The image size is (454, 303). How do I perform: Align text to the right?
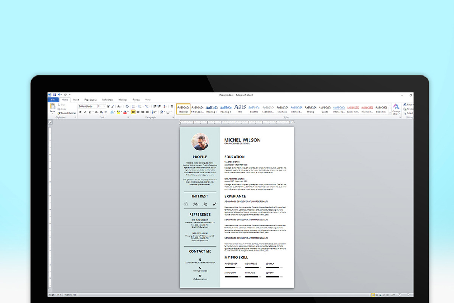pyautogui.click(x=143, y=112)
